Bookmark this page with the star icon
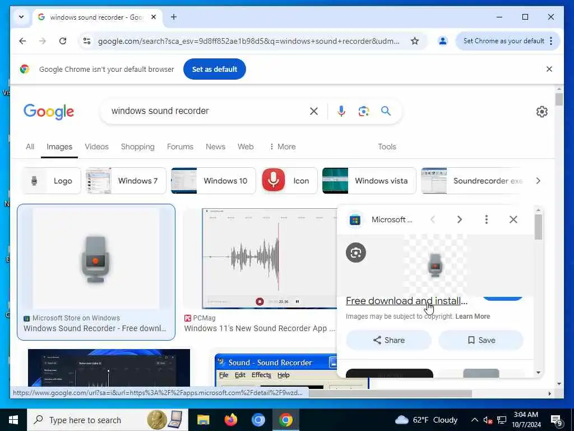 (x=414, y=41)
